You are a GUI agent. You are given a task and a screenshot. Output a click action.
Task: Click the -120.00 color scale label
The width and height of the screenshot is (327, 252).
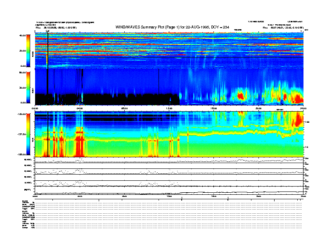tap(21, 114)
